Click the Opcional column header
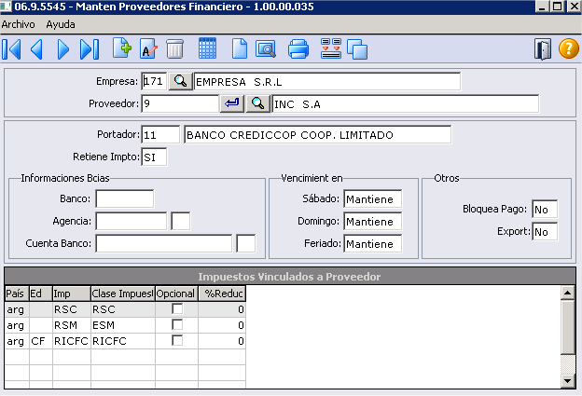The width and height of the screenshot is (582, 396). pos(176,294)
